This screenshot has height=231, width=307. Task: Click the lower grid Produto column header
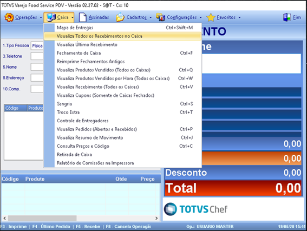tap(35, 179)
